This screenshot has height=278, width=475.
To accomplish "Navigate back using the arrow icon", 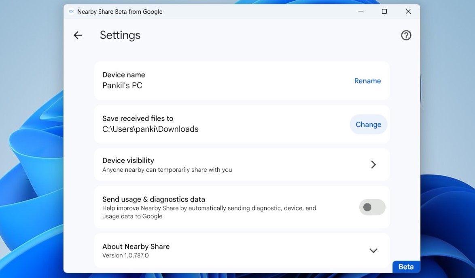I will tap(78, 35).
